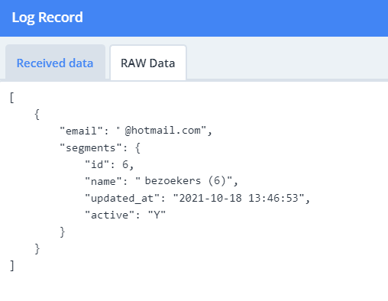This screenshot has height=301, width=388.
Task: Click the segments object opening brace
Action: click(137, 148)
